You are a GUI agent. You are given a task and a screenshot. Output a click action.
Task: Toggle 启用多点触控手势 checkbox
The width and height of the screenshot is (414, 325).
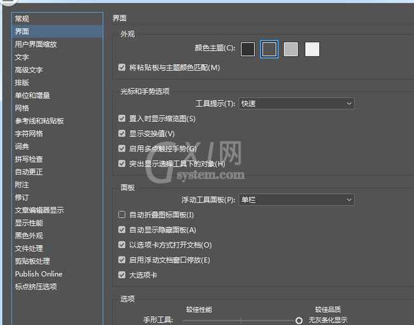pyautogui.click(x=121, y=149)
